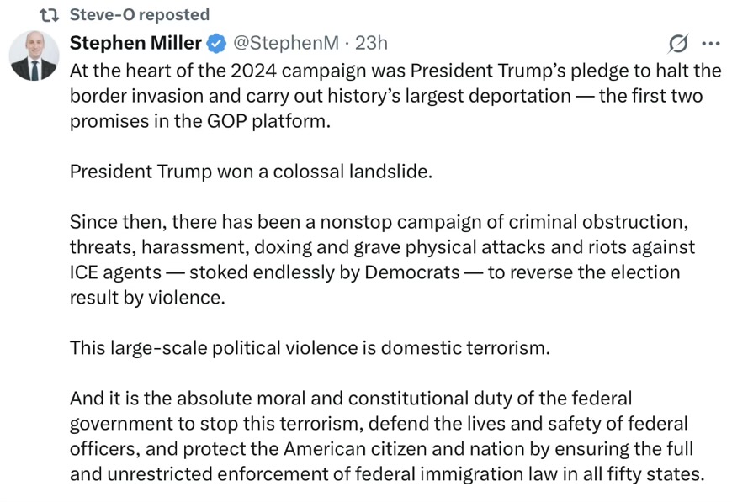Open the "Steve-O reposted" link
This screenshot has height=502, width=732.
141,15
